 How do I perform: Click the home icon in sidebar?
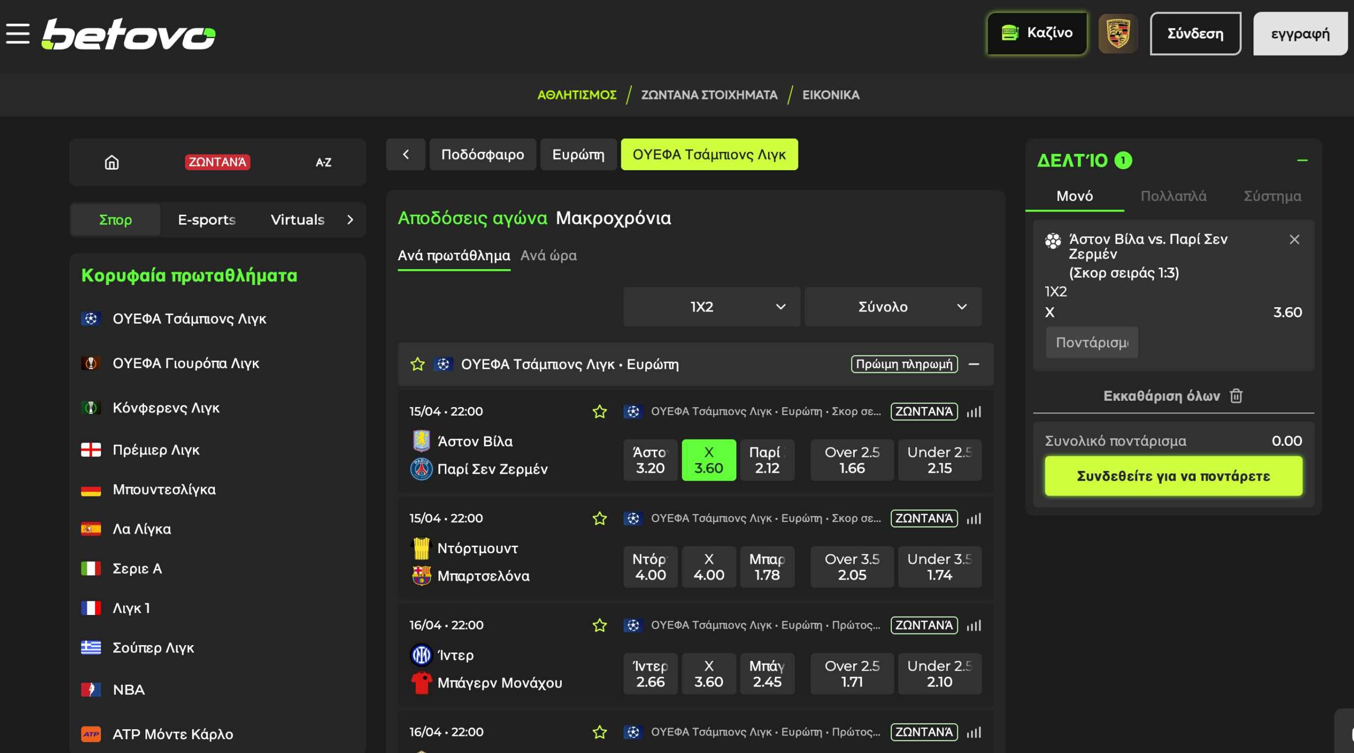point(112,162)
